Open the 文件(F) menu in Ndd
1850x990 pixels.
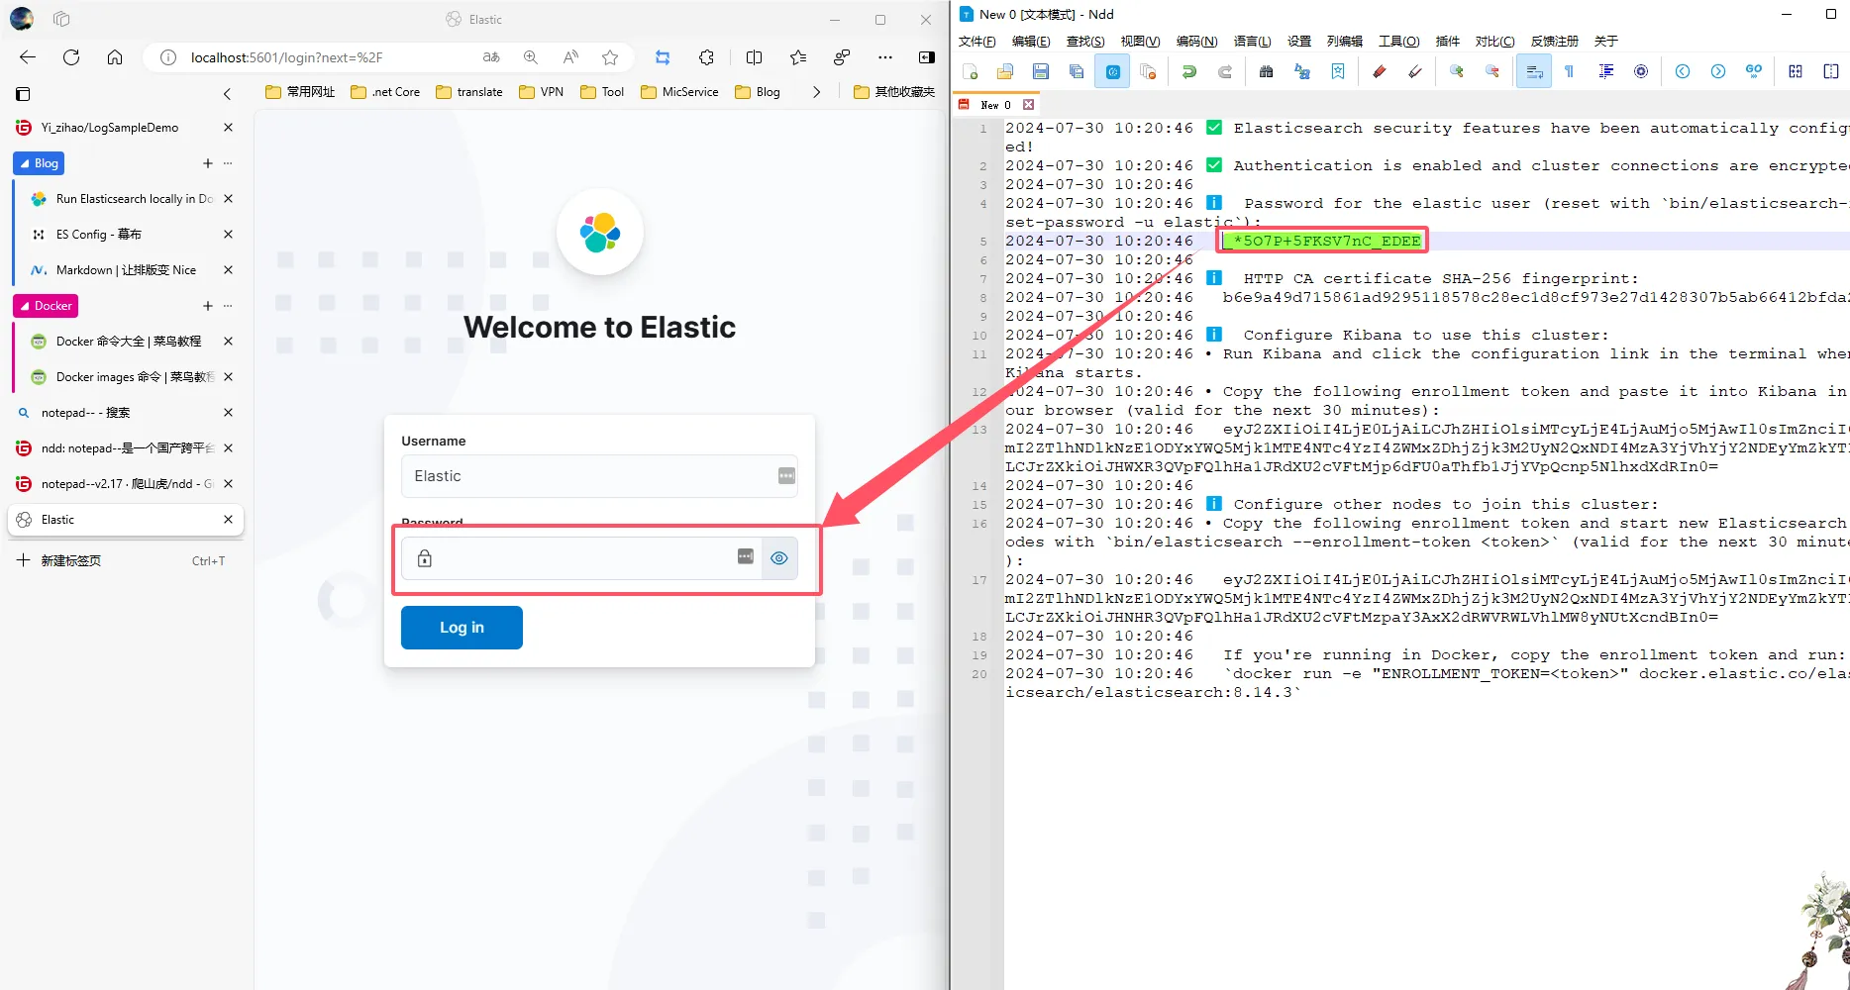pyautogui.click(x=976, y=41)
